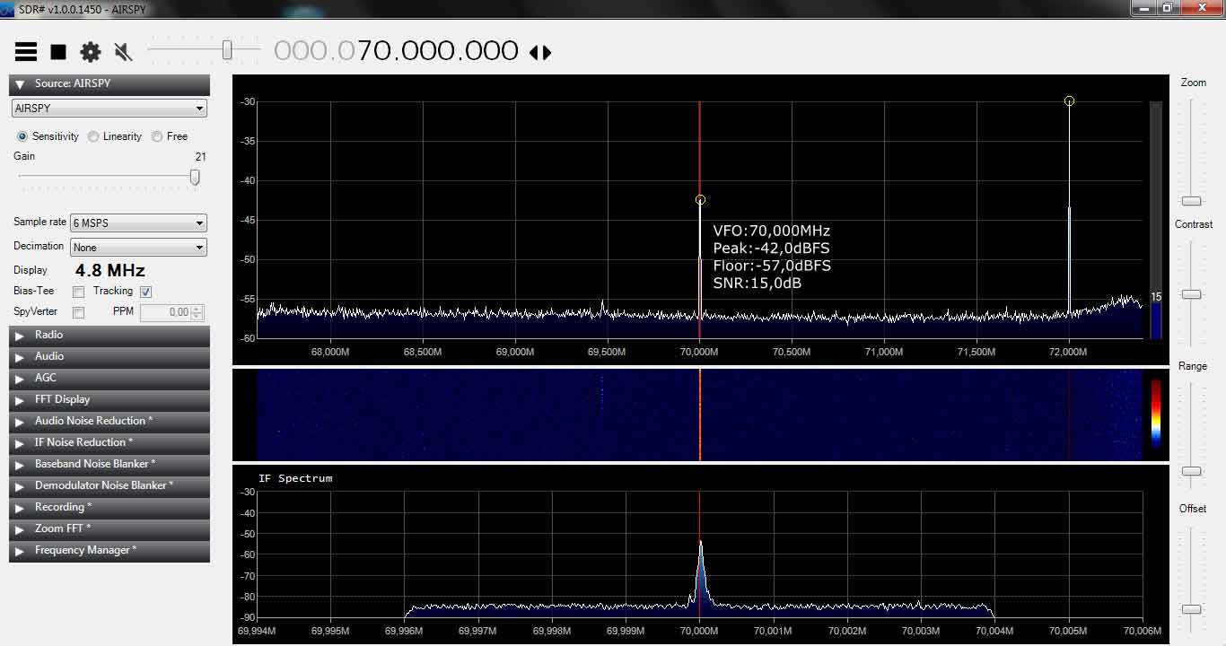Expand the Audio Noise Reduction panel
Screen dimensions: 1226x646
(109, 422)
